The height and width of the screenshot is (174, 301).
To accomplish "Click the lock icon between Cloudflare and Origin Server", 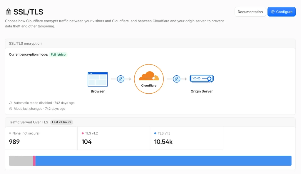I will click(x=177, y=79).
